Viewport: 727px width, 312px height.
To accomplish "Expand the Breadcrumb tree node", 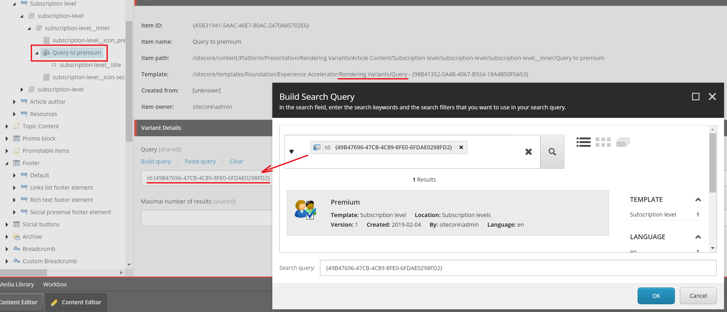I will [7, 249].
